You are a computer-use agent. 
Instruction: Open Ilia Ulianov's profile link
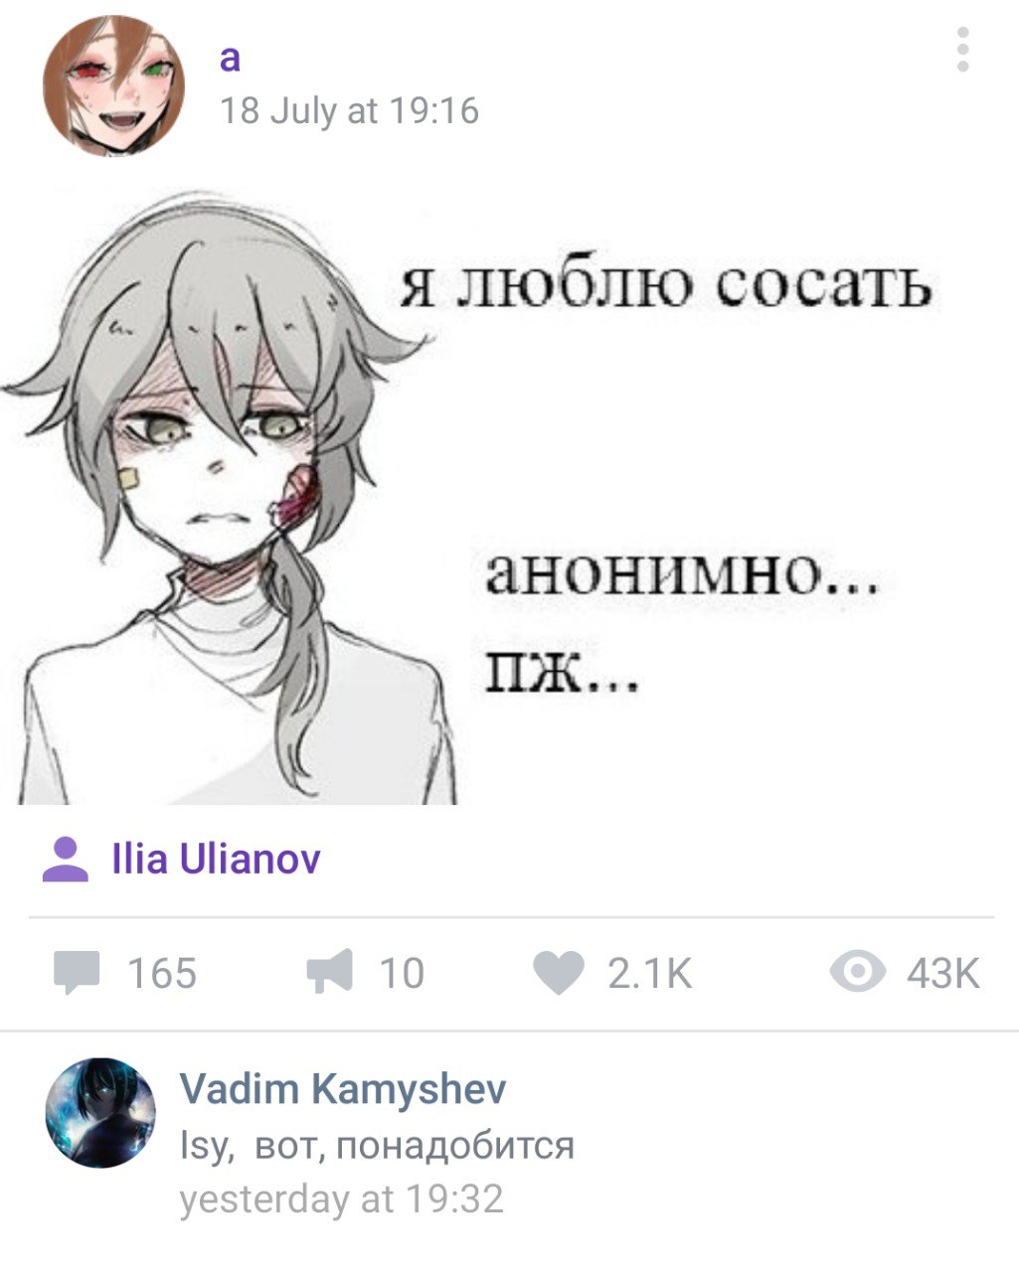click(217, 860)
